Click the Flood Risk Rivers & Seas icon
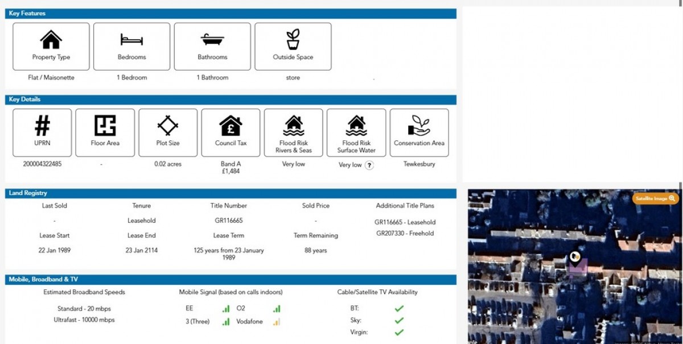Viewport: 683px width, 344px height. (293, 126)
